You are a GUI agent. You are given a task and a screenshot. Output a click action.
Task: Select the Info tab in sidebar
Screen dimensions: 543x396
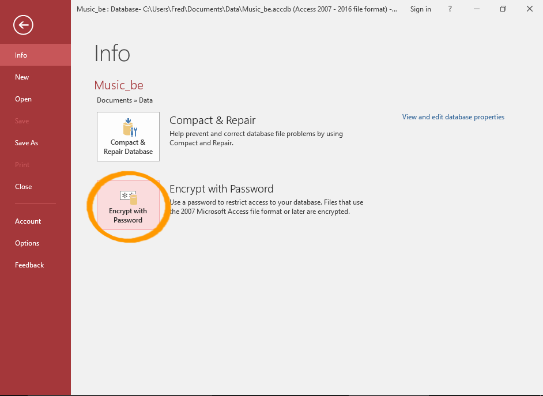click(x=21, y=55)
